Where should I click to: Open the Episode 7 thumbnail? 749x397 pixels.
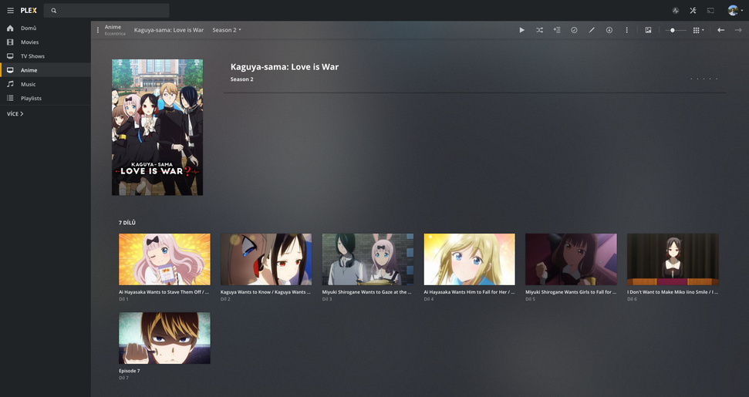point(164,338)
